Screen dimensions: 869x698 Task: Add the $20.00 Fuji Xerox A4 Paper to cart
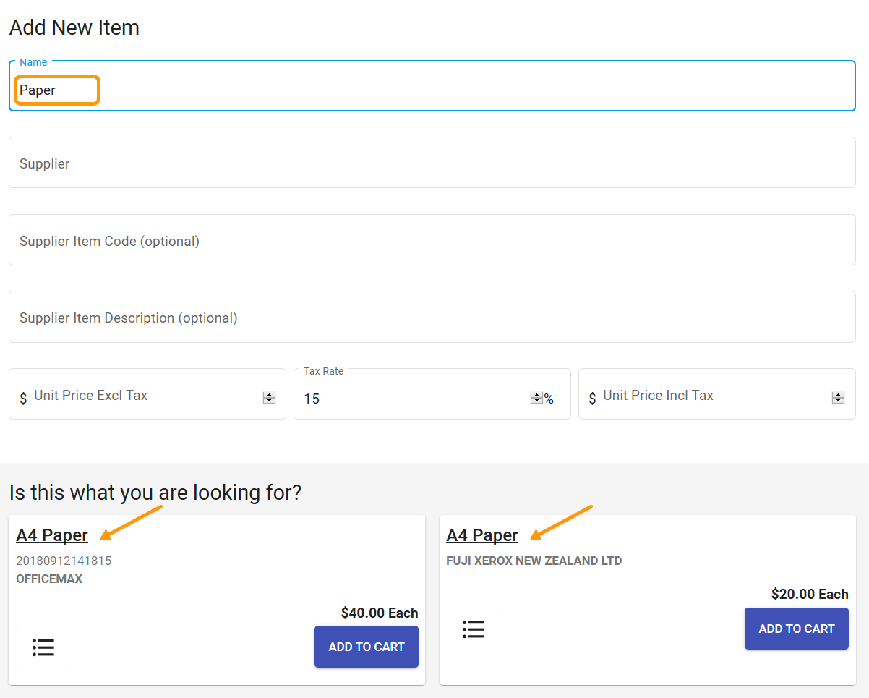[x=796, y=629]
